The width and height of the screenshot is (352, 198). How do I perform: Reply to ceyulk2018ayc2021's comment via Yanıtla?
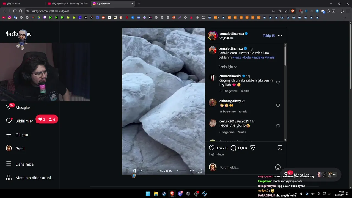coord(241,132)
